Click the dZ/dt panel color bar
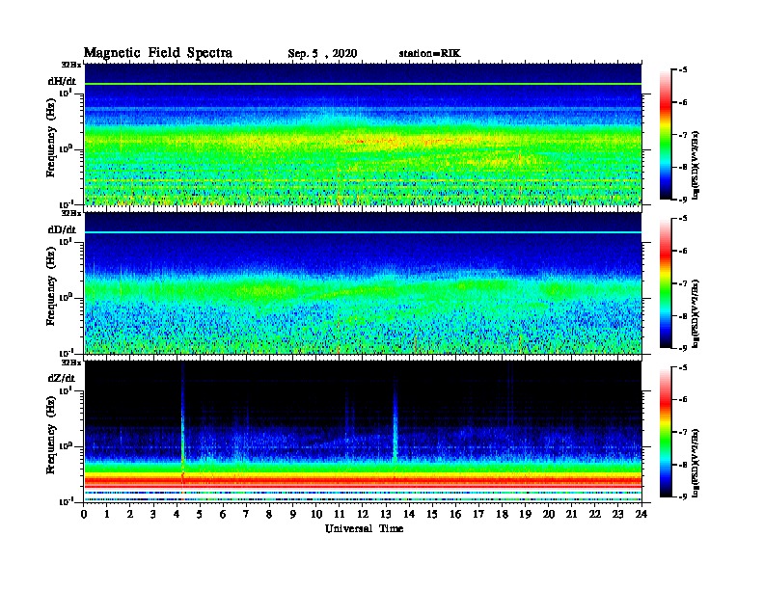Viewport: 764px width, 590px height. click(x=665, y=432)
